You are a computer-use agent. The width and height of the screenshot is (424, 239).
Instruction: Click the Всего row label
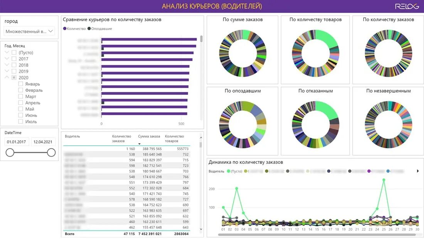[x=69, y=234]
